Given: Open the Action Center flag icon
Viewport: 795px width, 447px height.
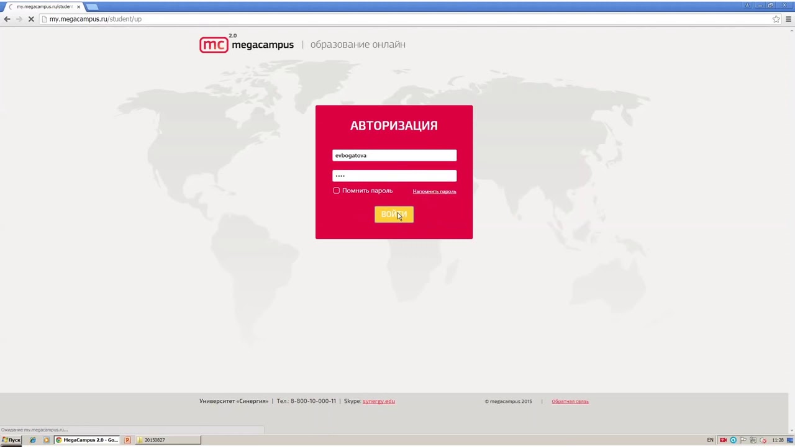Looking at the screenshot, I should click(x=743, y=440).
